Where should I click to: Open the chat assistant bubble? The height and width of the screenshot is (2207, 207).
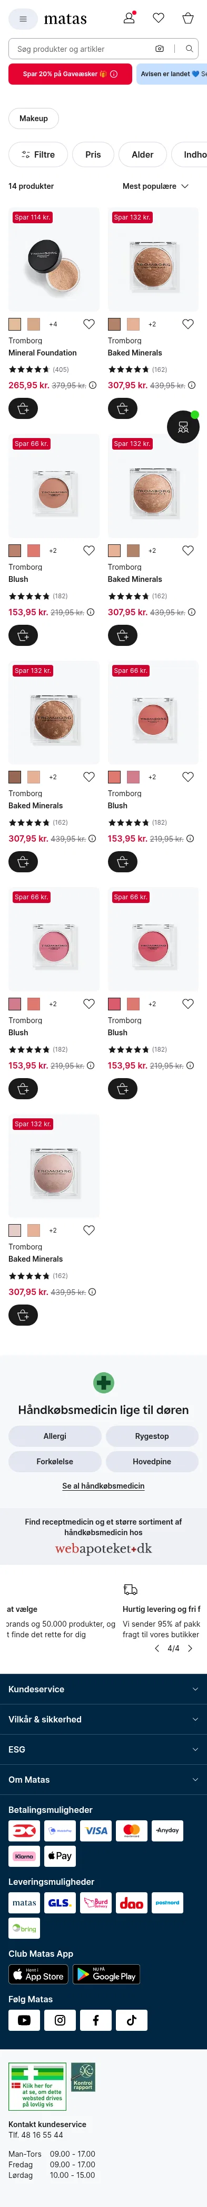pos(183,427)
